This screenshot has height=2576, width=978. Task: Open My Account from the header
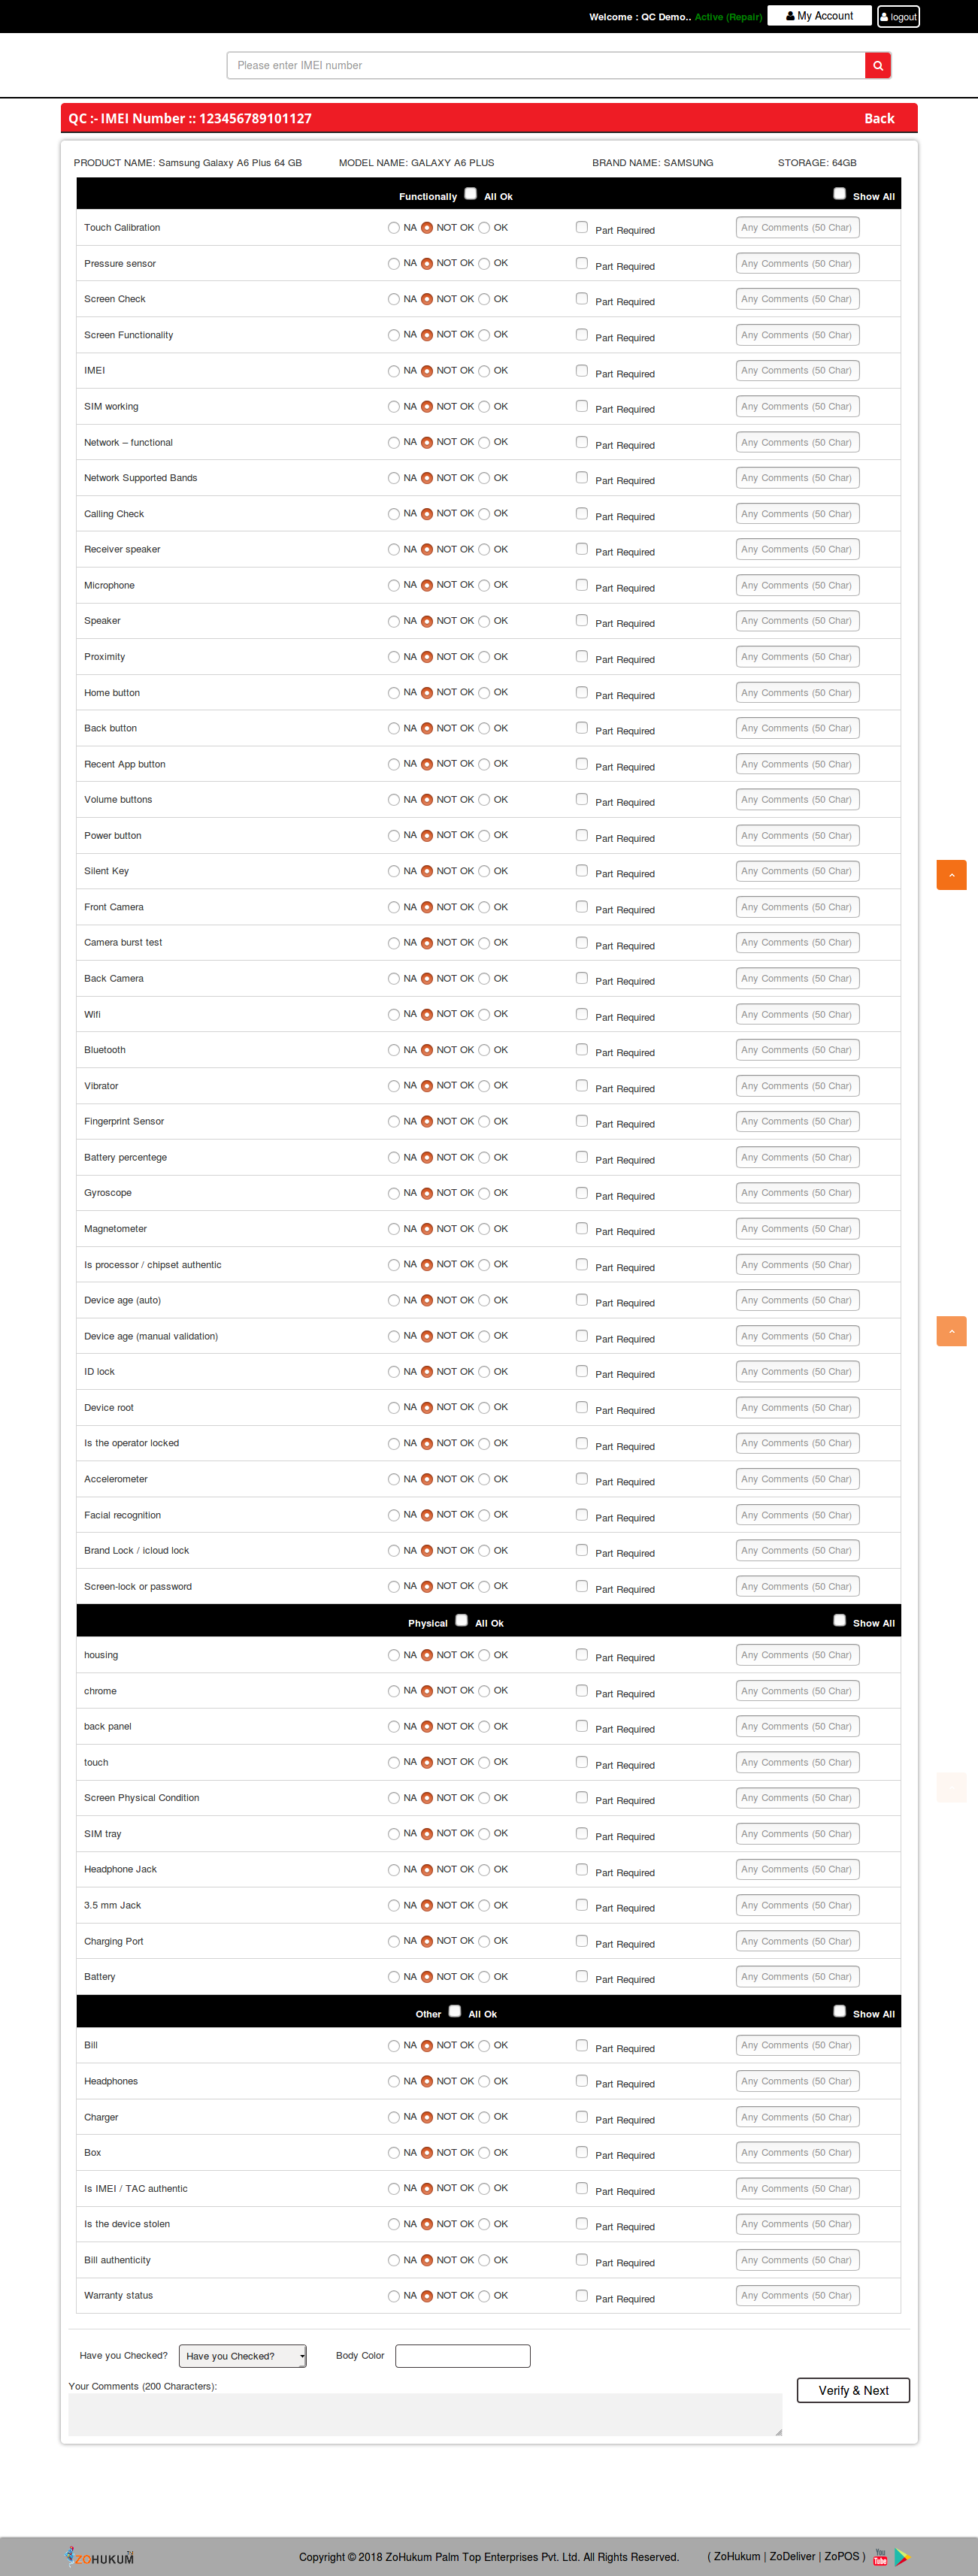pos(819,16)
